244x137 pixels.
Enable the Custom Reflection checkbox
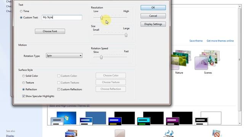[x=59, y=89]
